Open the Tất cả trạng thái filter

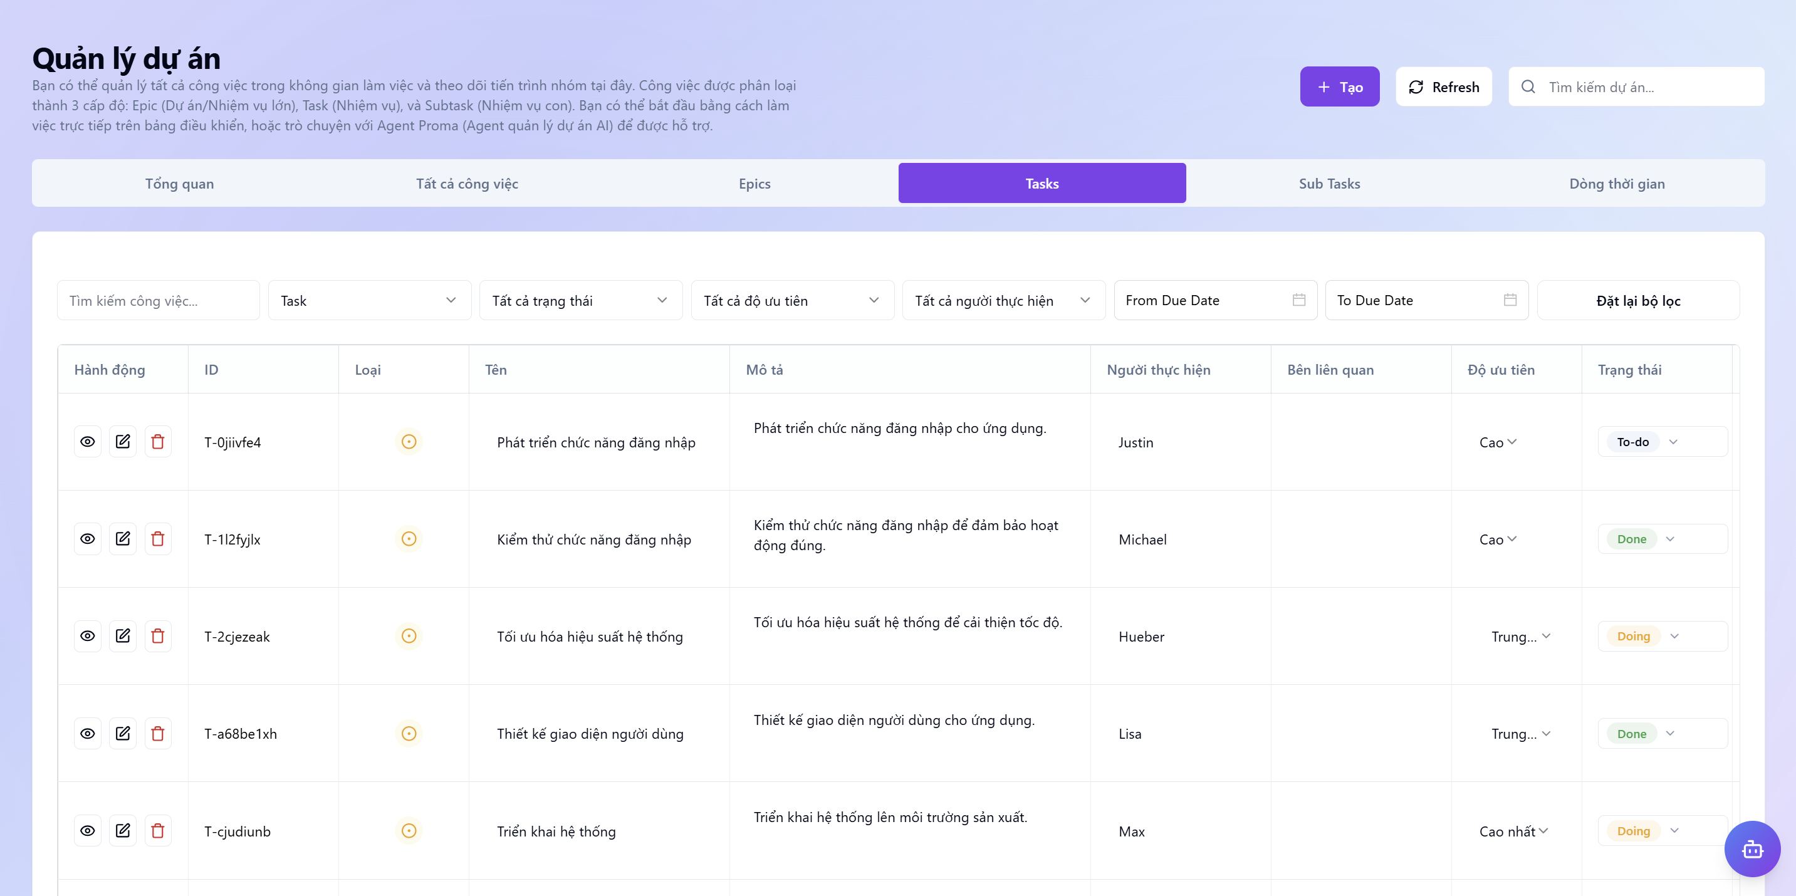click(581, 301)
